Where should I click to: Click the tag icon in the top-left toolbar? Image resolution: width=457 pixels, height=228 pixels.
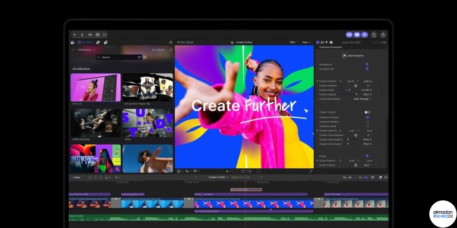[105, 35]
